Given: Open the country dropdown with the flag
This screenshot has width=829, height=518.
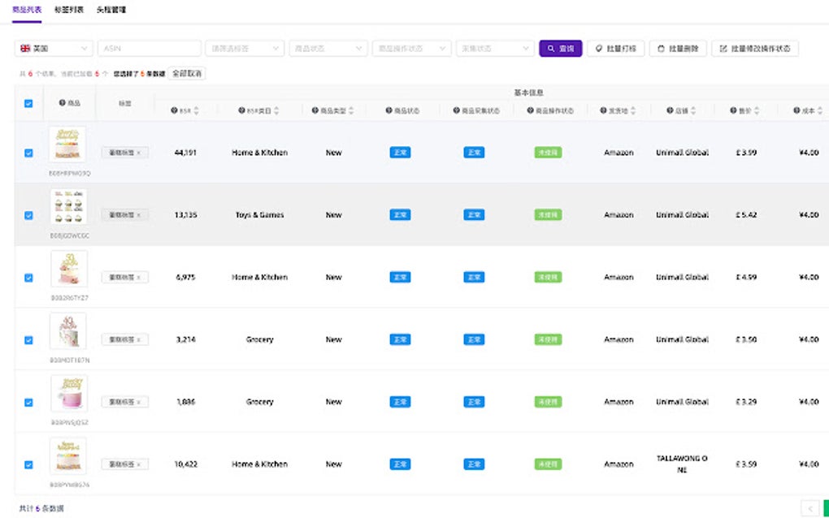Looking at the screenshot, I should [x=54, y=49].
